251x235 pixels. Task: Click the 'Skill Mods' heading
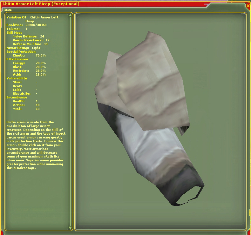[14, 33]
